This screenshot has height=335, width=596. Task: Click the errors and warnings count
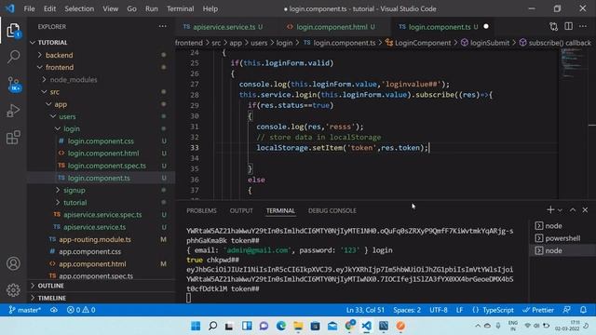pyautogui.click(x=81, y=310)
